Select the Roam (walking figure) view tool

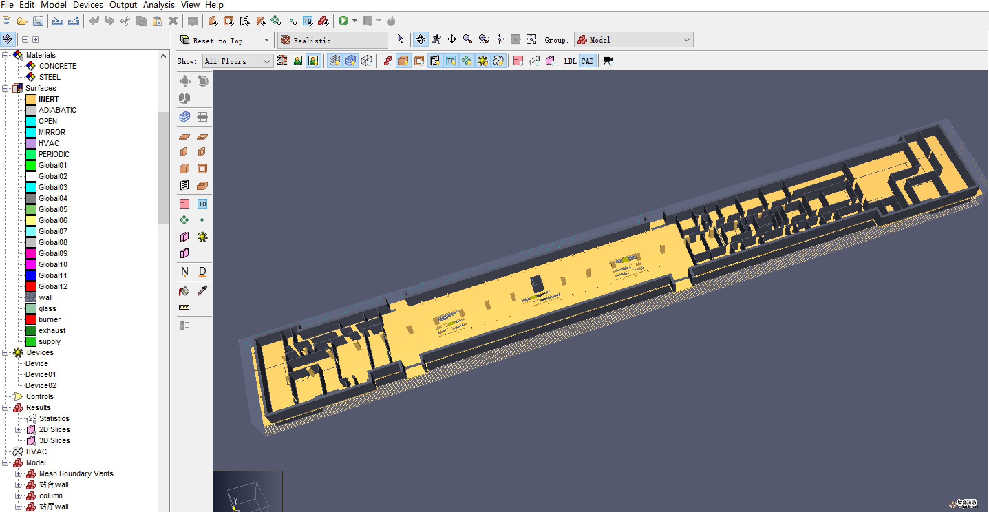point(436,40)
